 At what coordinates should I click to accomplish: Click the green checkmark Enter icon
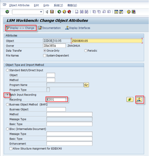click(7, 12)
